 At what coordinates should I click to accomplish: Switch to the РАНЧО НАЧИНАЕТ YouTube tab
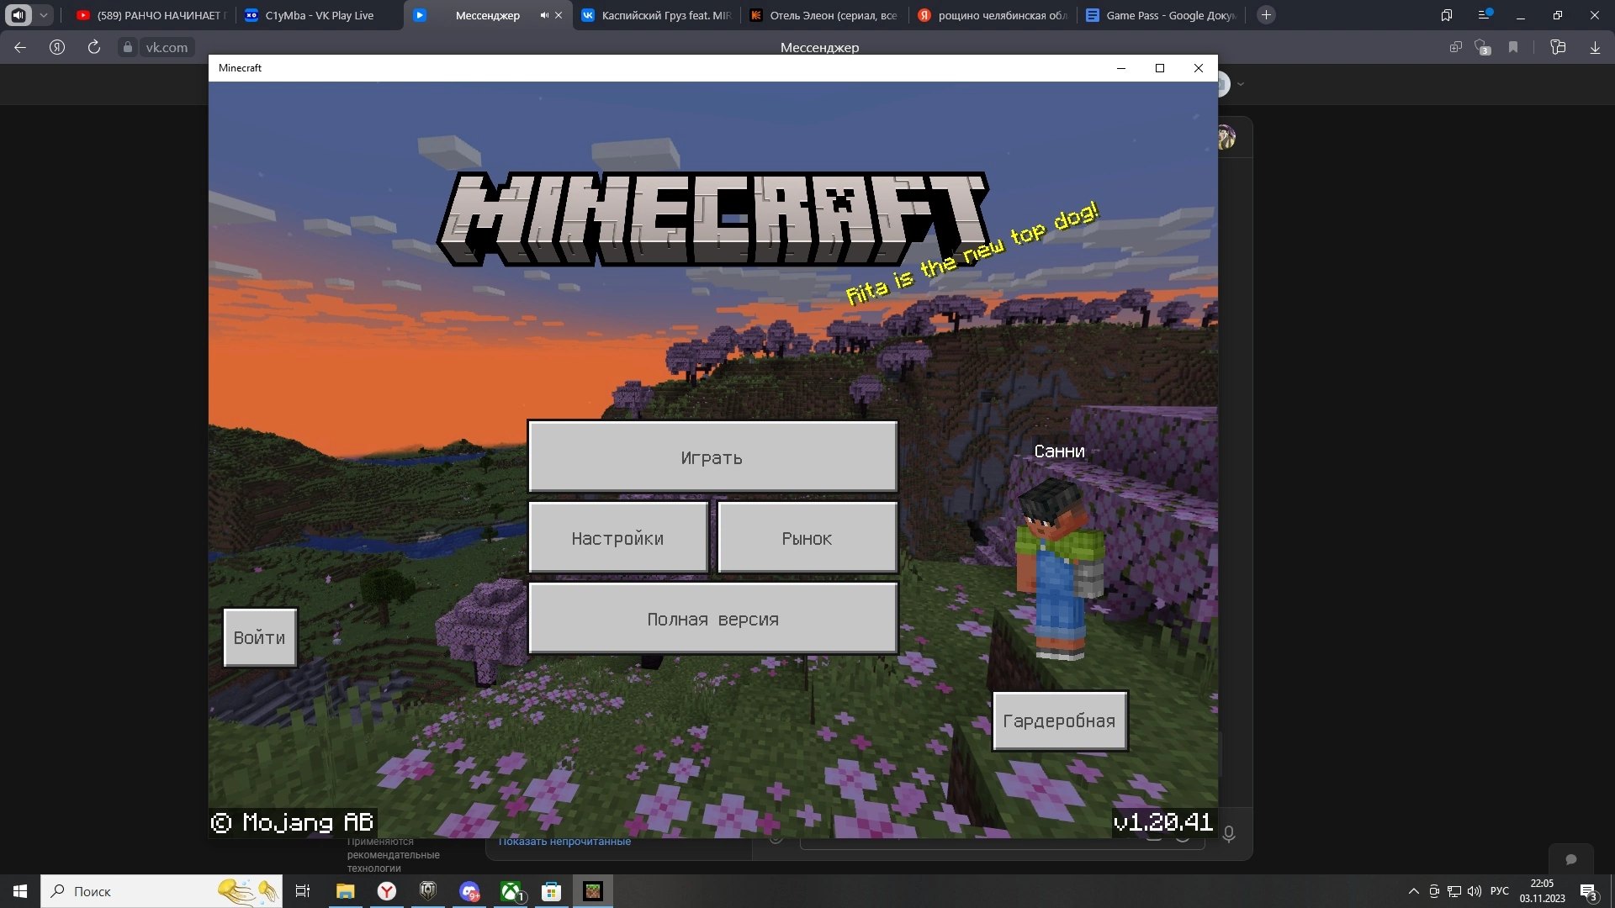click(151, 15)
